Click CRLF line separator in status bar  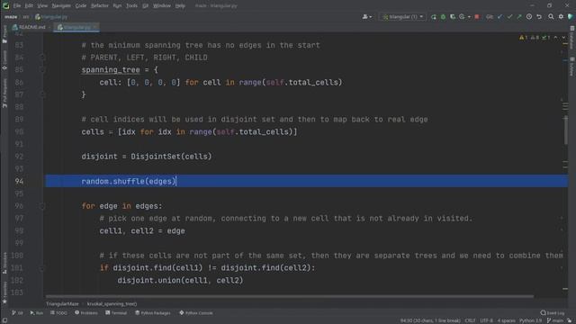coord(470,320)
